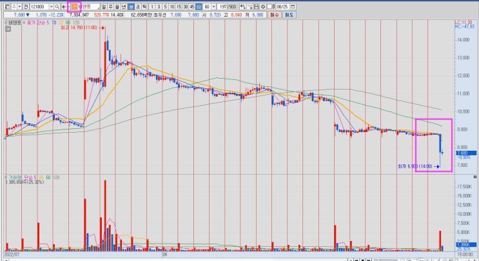
Task: Click the 62,656백만 trading value text
Action: point(141,15)
